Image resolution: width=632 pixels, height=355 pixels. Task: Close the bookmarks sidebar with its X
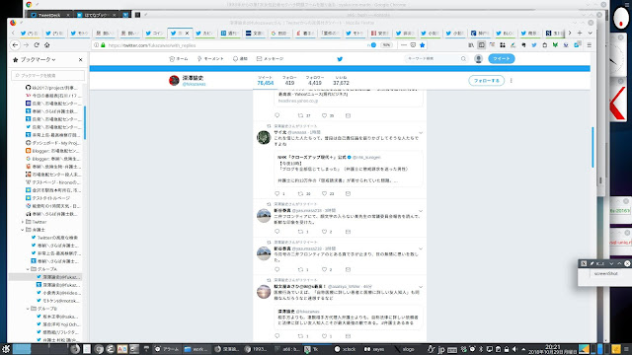[80, 59]
